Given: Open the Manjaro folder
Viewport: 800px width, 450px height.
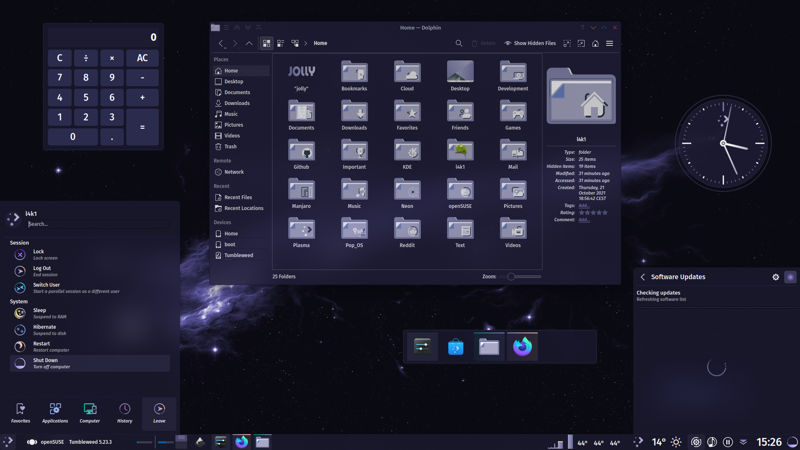Looking at the screenshot, I should click(x=301, y=193).
